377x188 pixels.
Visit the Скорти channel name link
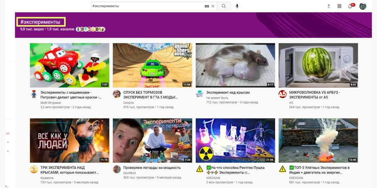pos(128,102)
